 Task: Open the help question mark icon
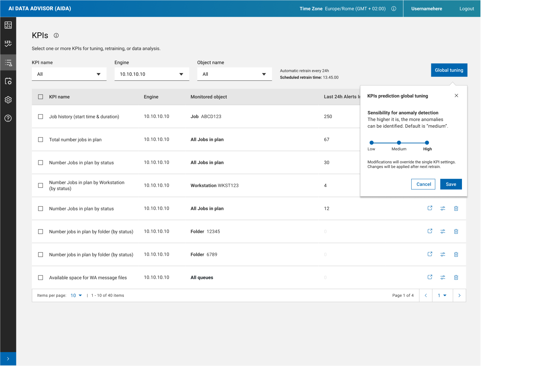click(8, 118)
